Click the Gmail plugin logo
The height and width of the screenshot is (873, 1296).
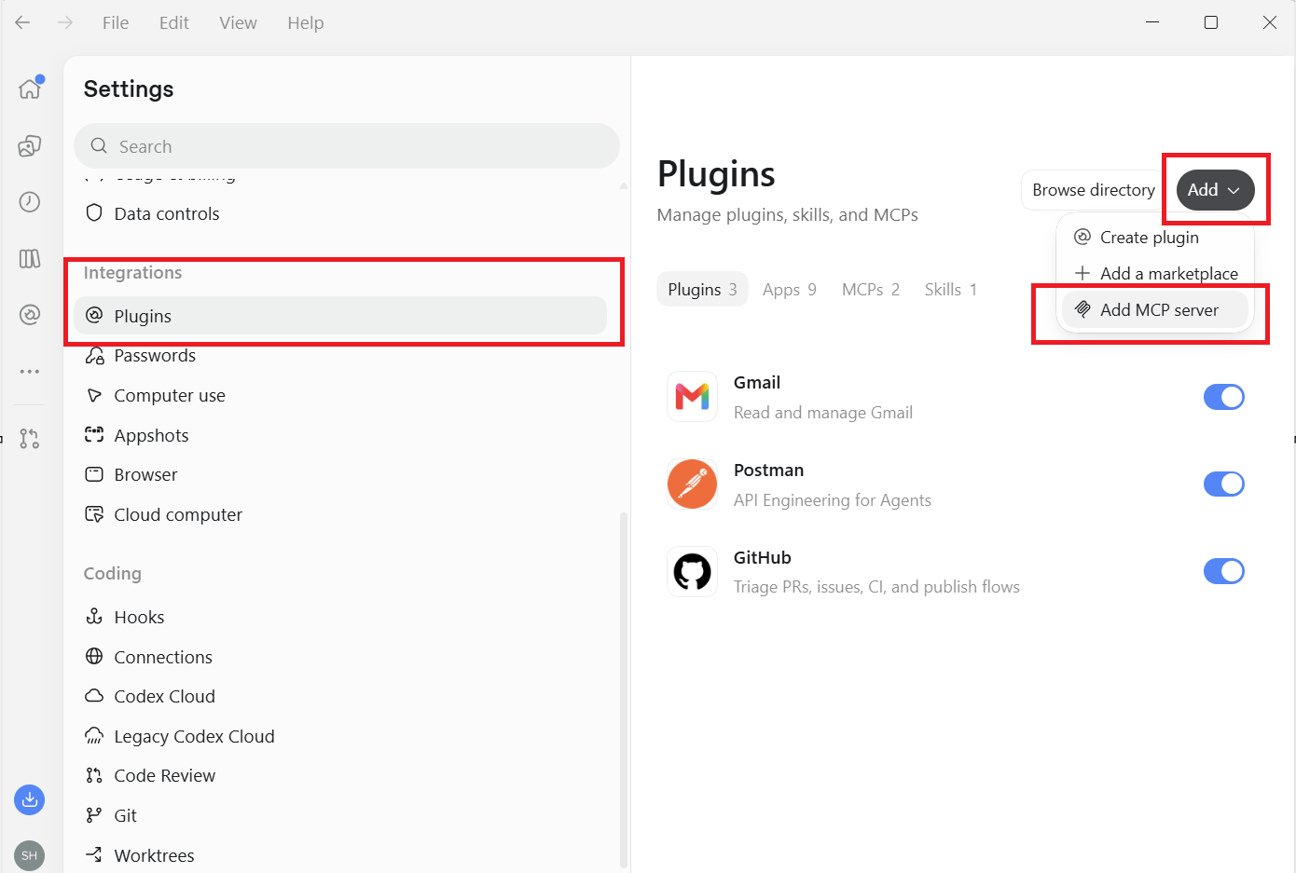coord(692,397)
